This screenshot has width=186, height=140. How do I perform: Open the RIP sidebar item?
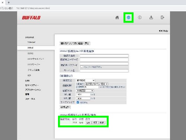coord(29,75)
